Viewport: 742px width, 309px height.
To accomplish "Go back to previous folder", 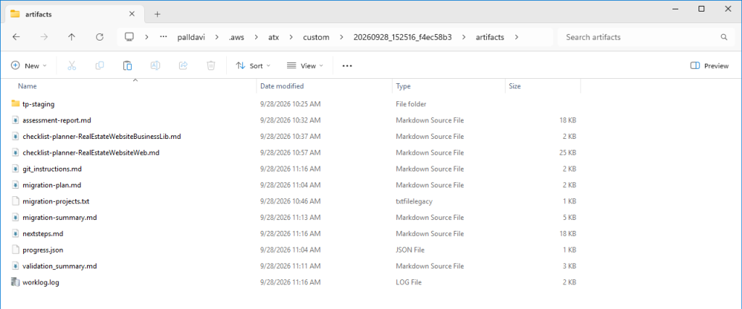I will [x=16, y=37].
